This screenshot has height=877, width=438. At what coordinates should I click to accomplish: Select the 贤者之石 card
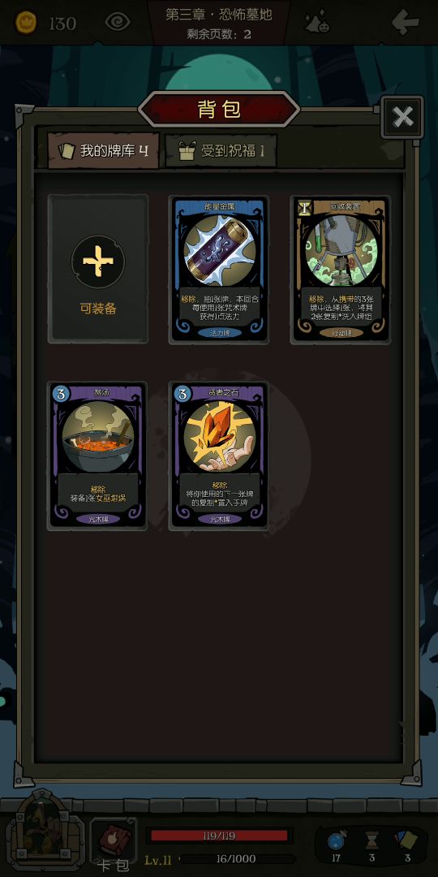(x=220, y=456)
